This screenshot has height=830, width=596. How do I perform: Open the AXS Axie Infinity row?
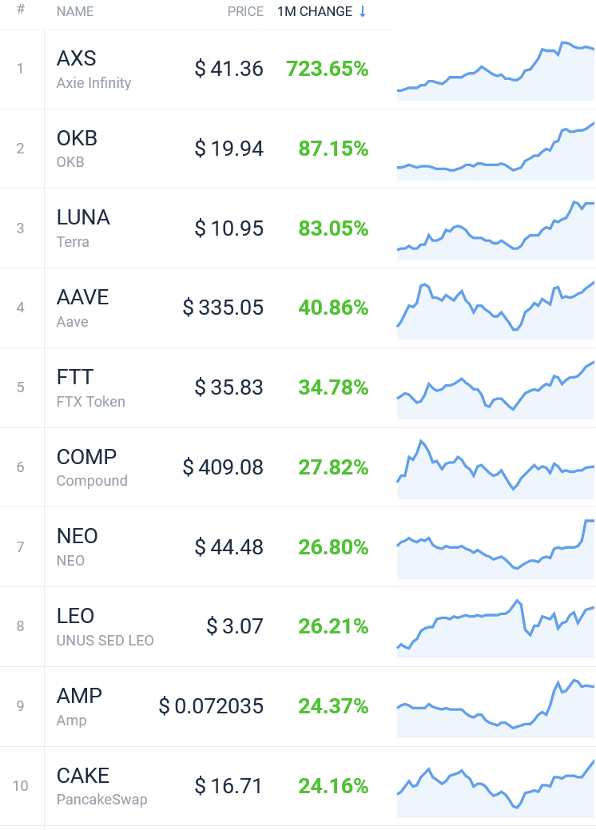[297, 69]
